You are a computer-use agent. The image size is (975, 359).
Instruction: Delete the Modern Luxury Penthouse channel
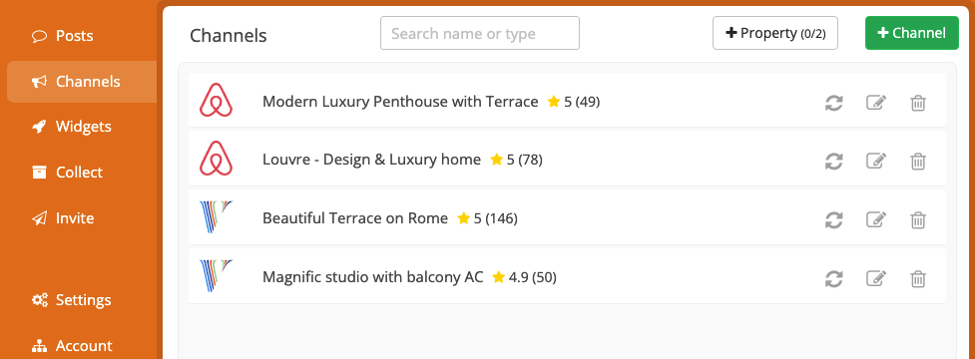(x=918, y=103)
